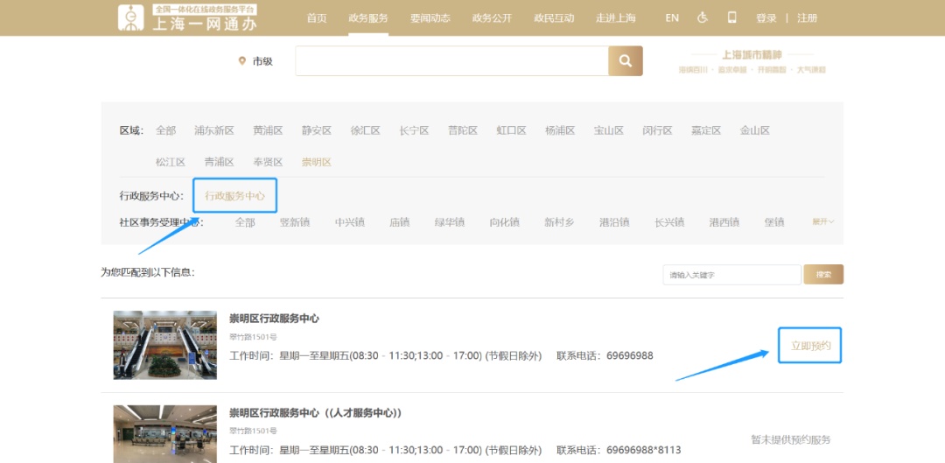Open the 政务服务 navigation tab
Image resolution: width=945 pixels, height=463 pixels.
367,18
